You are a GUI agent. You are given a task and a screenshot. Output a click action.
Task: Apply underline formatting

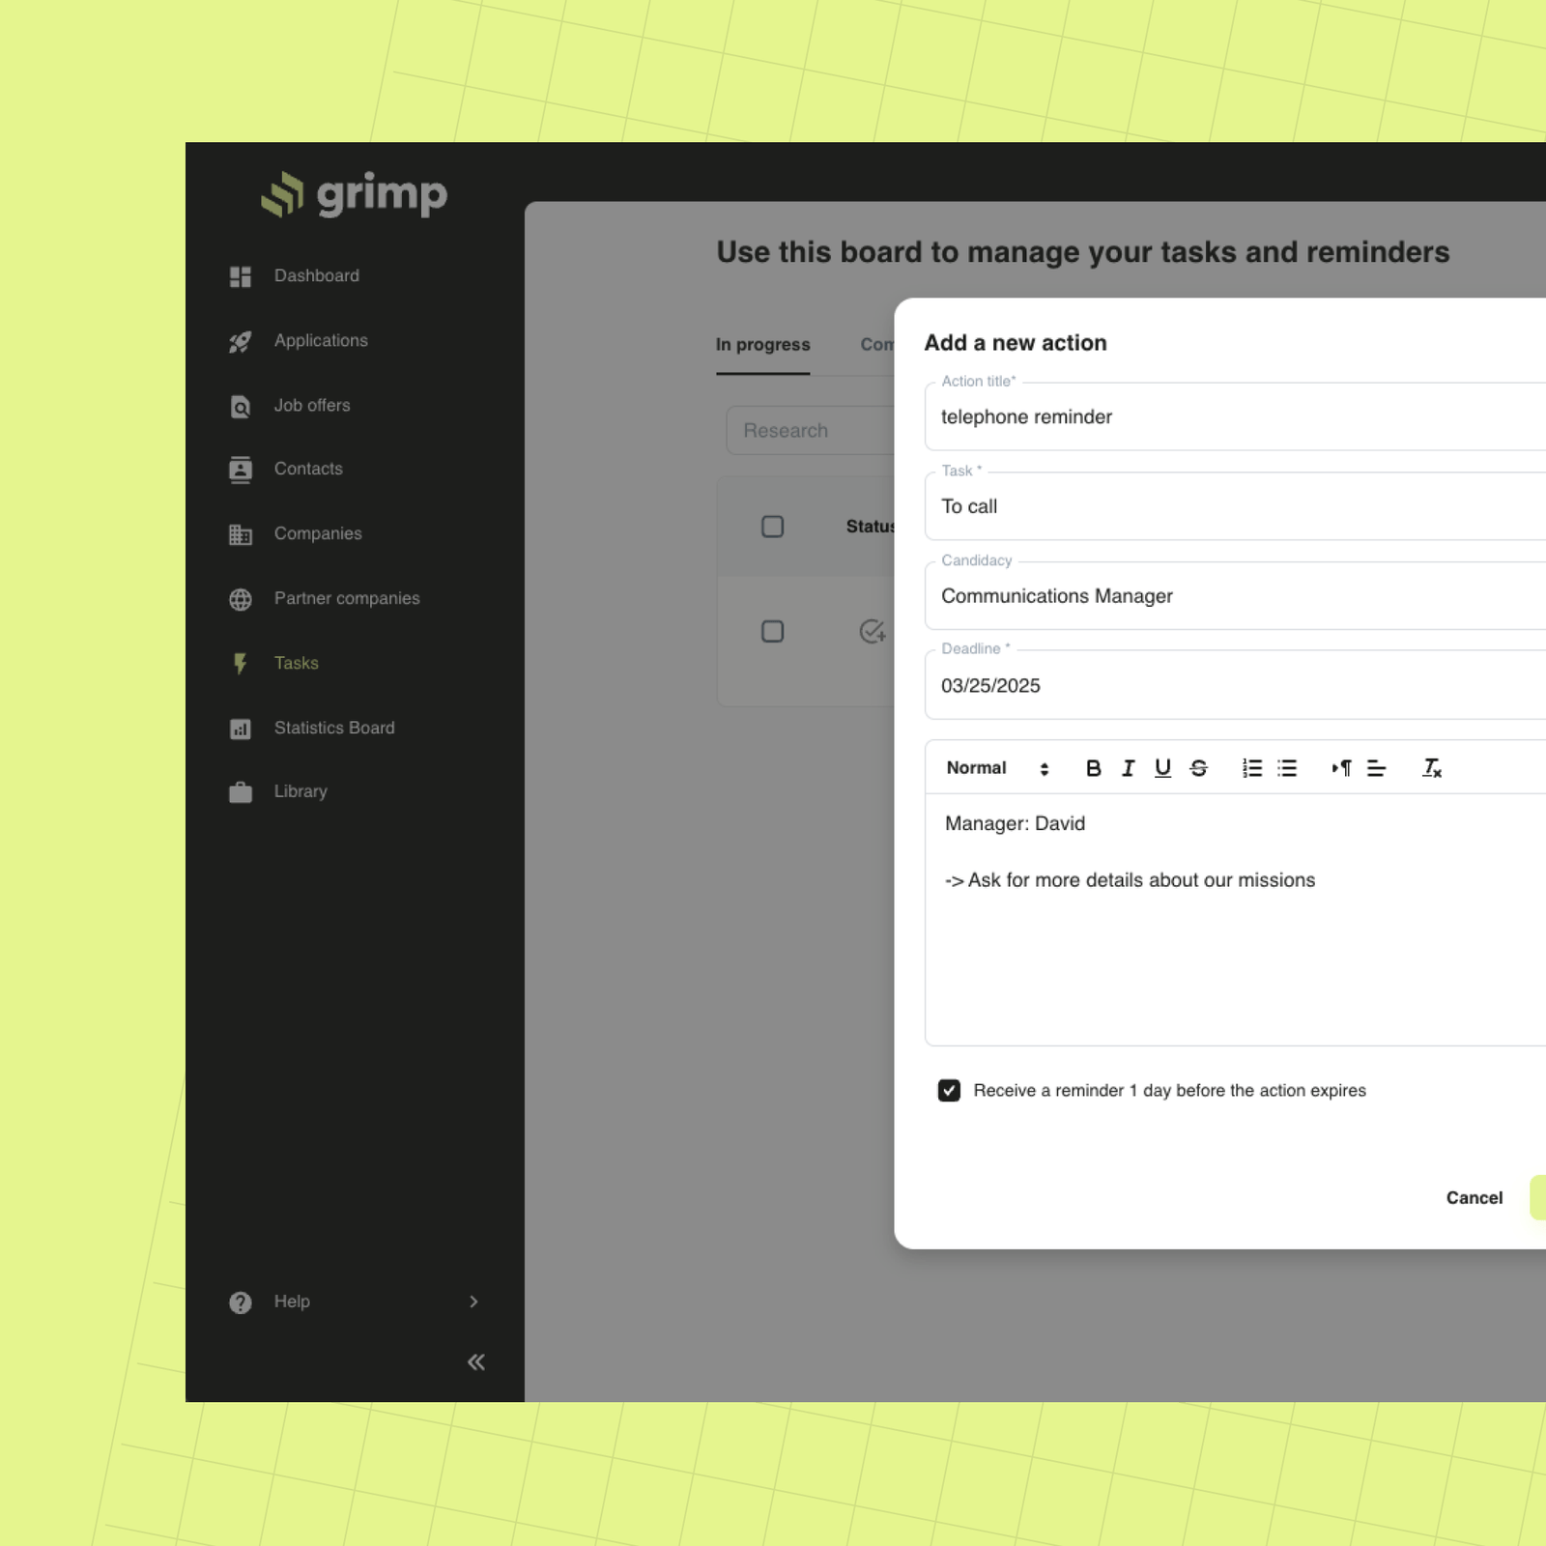coord(1162,768)
